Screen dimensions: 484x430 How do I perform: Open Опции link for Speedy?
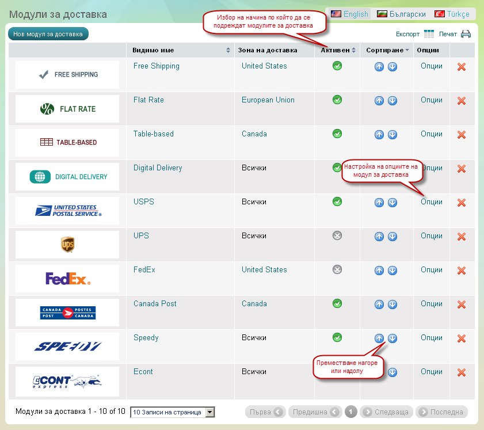(431, 338)
